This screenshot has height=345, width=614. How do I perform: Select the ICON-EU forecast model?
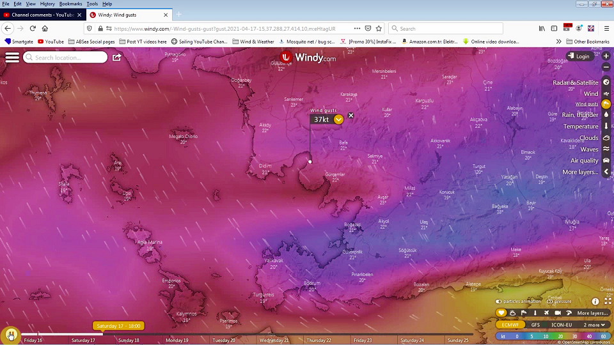pos(562,325)
